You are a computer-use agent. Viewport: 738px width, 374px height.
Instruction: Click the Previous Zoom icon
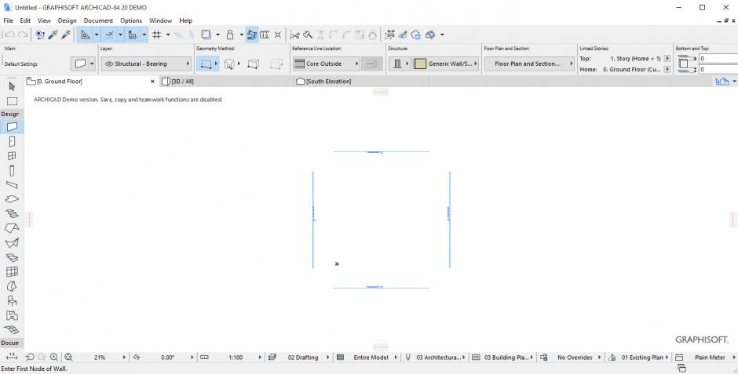[x=30, y=357]
